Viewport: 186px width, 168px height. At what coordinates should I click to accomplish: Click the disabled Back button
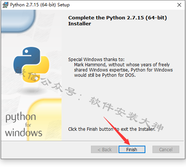(x=104, y=149)
